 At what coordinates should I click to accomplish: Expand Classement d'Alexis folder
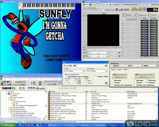(x=9, y=108)
